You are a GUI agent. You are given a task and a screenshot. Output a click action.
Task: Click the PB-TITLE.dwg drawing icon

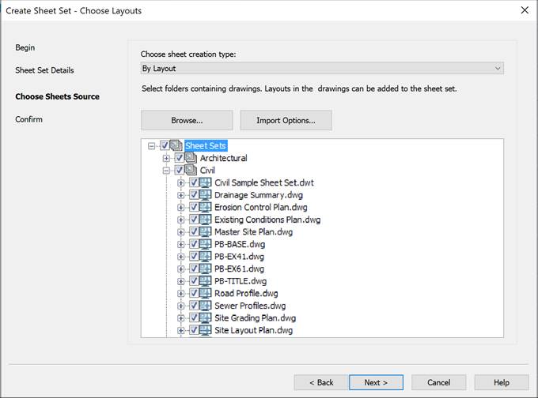click(206, 281)
